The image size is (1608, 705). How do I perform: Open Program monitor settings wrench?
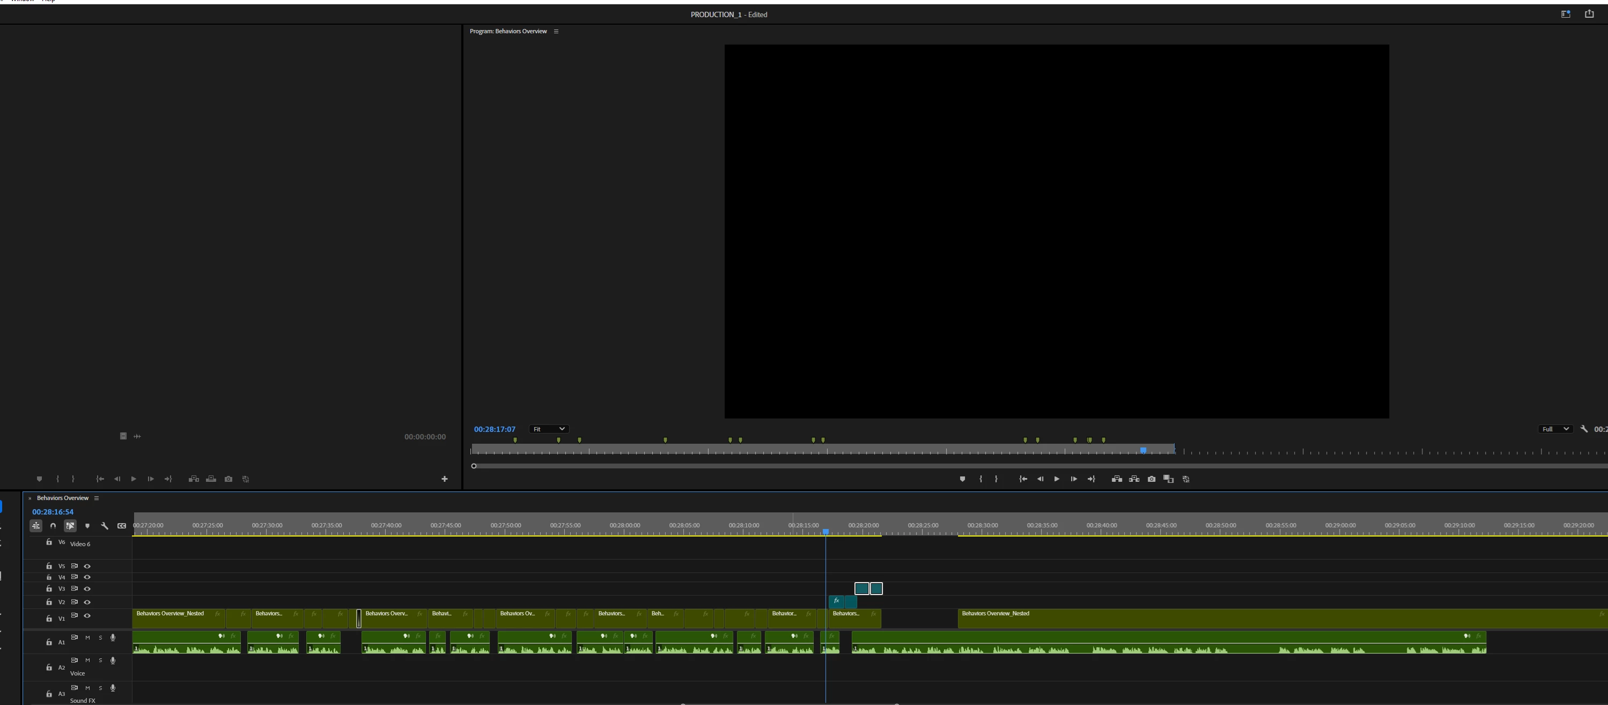1584,429
